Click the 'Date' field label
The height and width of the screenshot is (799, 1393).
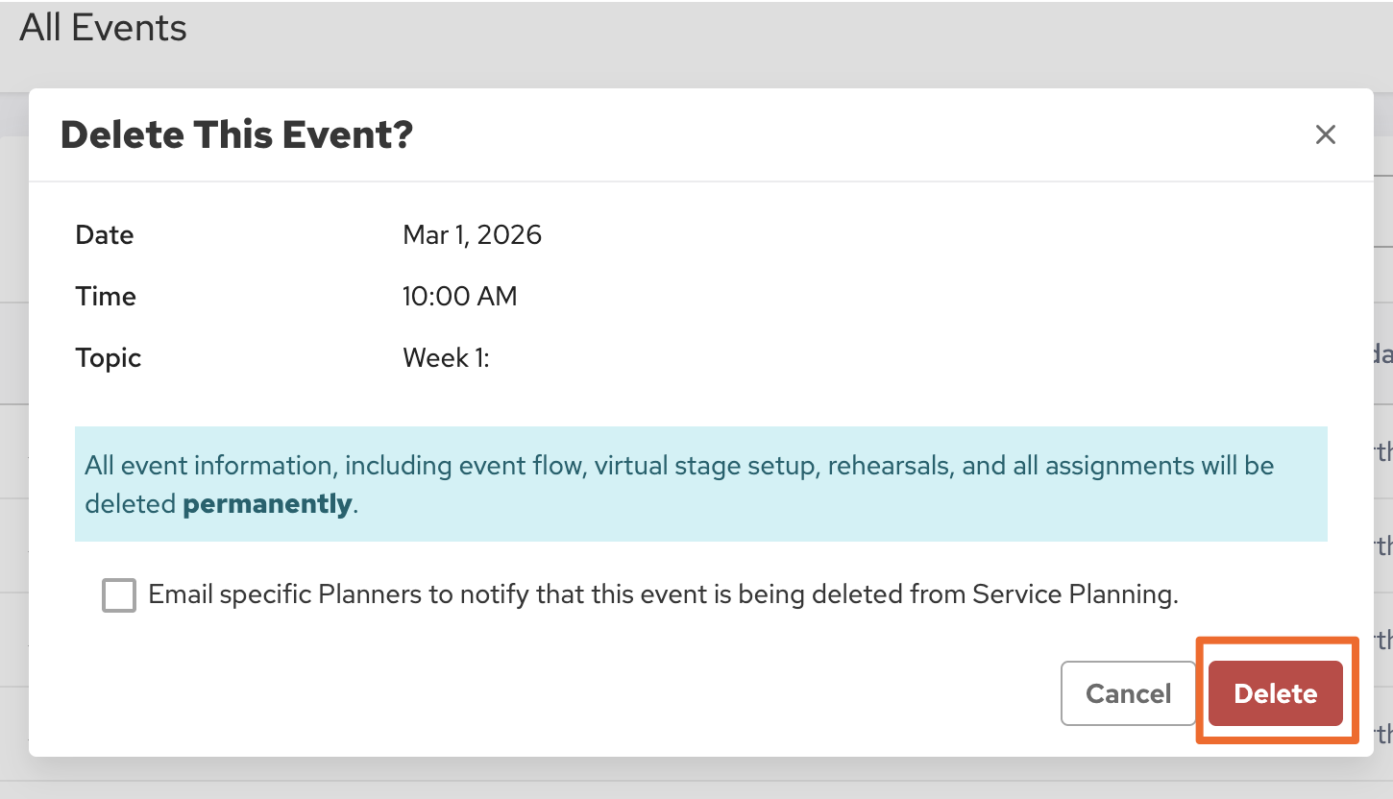105,235
